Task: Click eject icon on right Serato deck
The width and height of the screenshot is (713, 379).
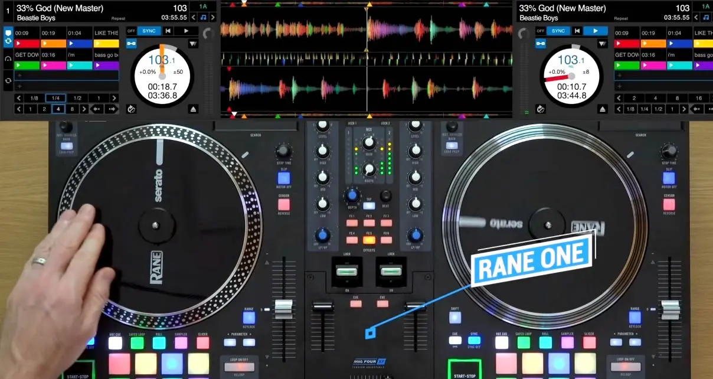Action: point(602,109)
